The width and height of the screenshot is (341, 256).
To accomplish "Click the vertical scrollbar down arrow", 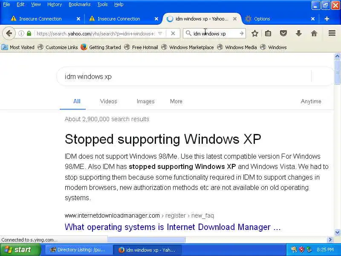I will pos(337,232).
